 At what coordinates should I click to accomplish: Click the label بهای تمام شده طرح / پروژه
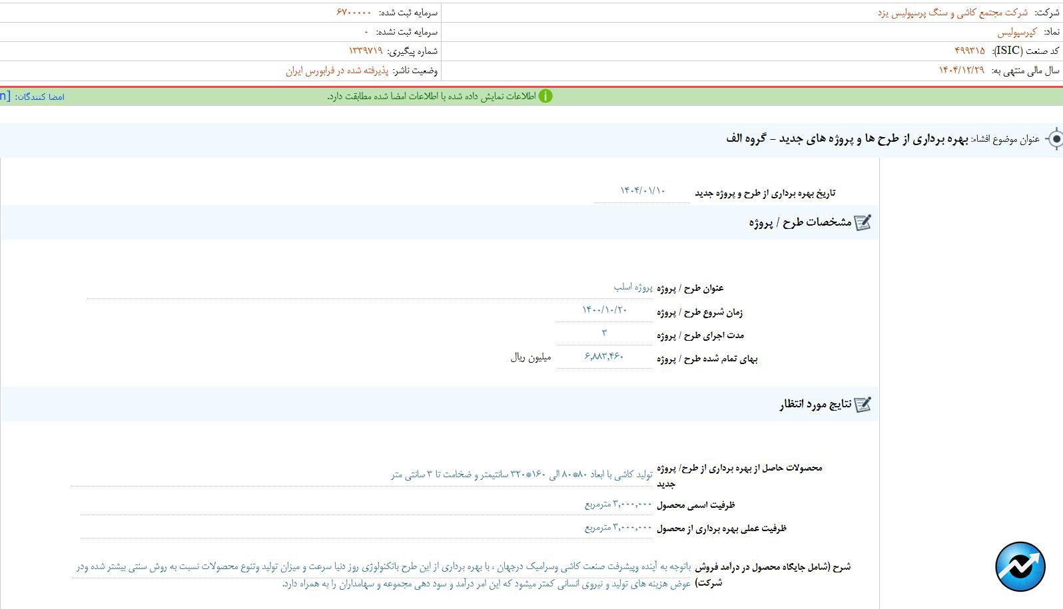click(707, 359)
